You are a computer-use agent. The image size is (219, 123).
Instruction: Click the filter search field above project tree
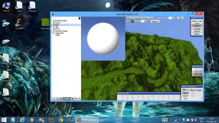65,18
